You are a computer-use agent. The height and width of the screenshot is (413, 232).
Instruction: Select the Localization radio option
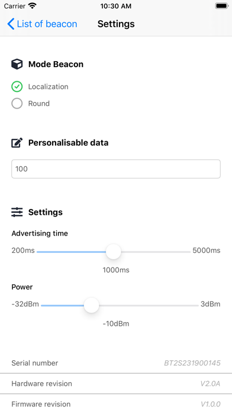40,87
